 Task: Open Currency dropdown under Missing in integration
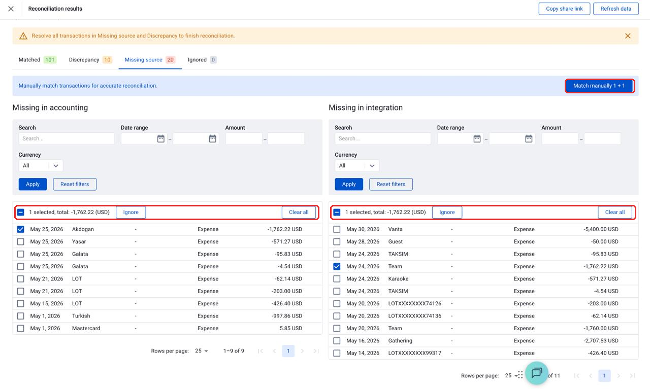pyautogui.click(x=357, y=166)
